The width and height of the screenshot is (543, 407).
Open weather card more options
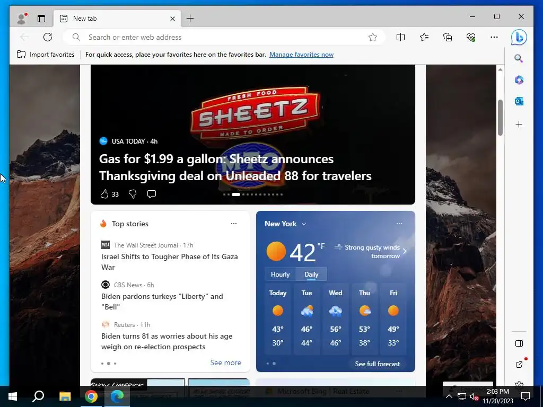(399, 224)
